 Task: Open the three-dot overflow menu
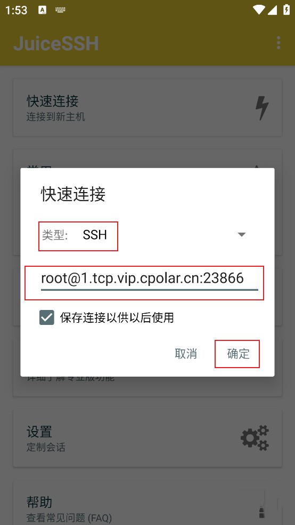(x=278, y=43)
